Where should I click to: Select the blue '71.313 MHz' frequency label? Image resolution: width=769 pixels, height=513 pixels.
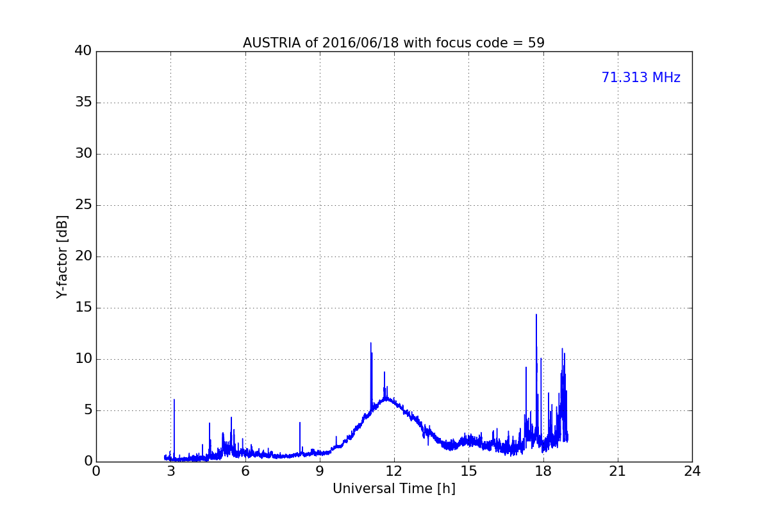(641, 78)
